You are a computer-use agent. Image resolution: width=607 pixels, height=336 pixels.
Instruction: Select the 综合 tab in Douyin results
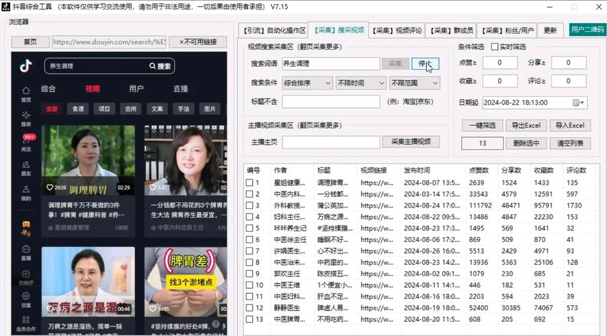pyautogui.click(x=48, y=89)
